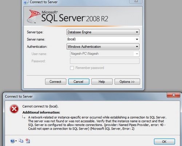Screen dimensions: 182x146
Task: Expand the Options >> section
Action: coord(127,82)
